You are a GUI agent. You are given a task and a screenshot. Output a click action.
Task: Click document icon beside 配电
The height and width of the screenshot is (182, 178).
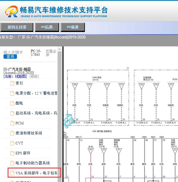pos(12,103)
